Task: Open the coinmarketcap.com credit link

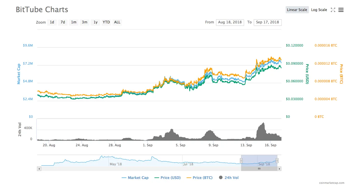Action: point(332,183)
